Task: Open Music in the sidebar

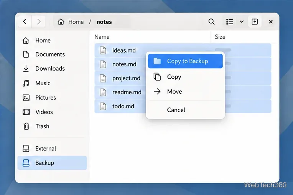Action: (x=52, y=83)
